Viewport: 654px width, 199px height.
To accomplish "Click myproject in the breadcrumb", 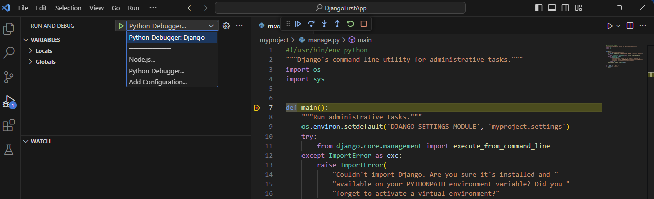I will tap(274, 40).
